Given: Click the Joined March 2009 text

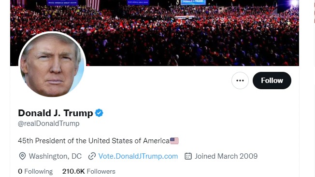Looking at the screenshot, I should (226, 156).
